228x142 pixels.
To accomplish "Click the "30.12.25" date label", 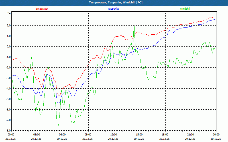I will (216, 139).
